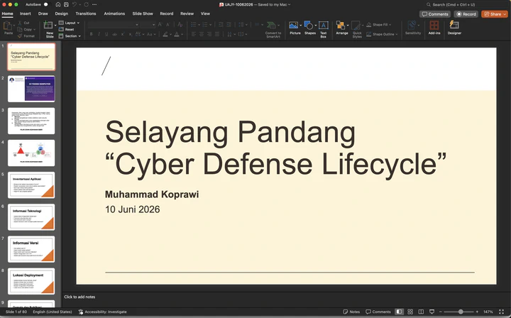Open the Share button dropdown
Viewport: 511px width, 318px height.
[505, 14]
